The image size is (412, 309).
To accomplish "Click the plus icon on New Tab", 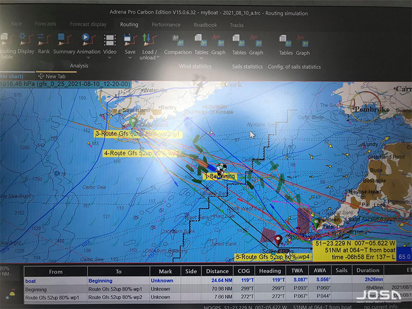I will click(41, 76).
